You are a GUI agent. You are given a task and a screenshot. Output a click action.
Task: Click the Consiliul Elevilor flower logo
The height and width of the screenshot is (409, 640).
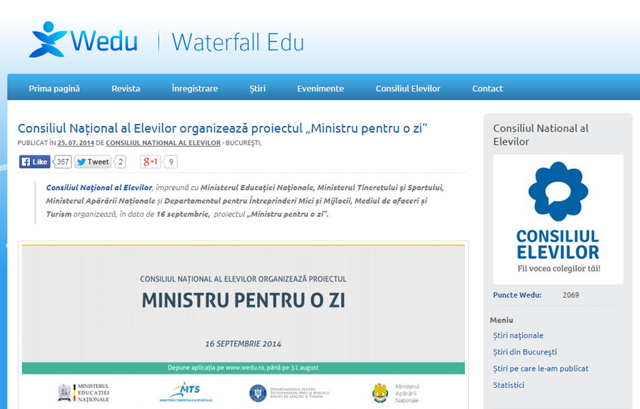(x=557, y=192)
